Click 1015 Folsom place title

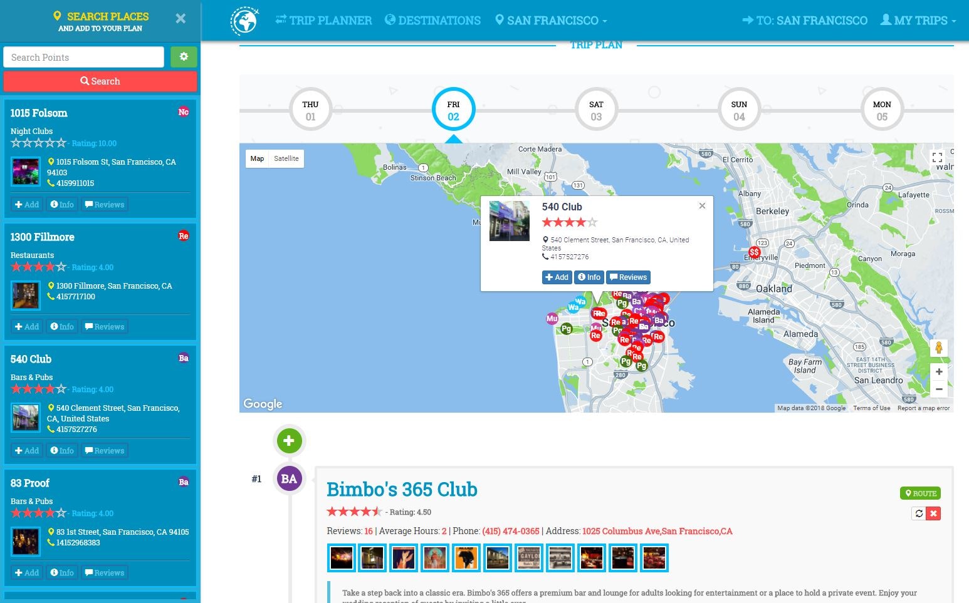(39, 113)
